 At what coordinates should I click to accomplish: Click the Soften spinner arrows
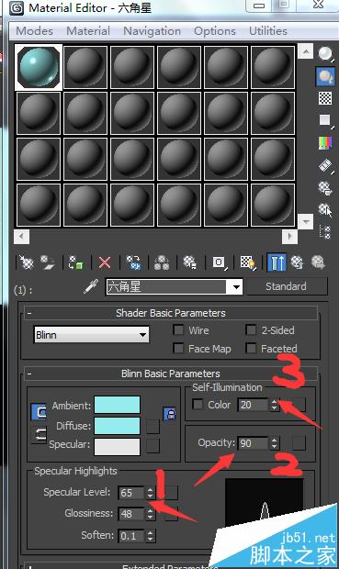tap(150, 535)
